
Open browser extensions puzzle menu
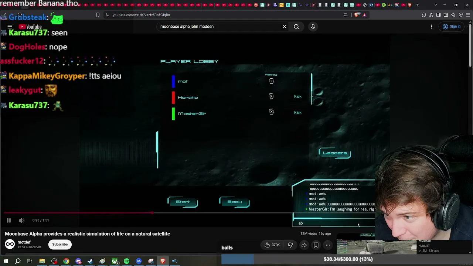pos(424,15)
